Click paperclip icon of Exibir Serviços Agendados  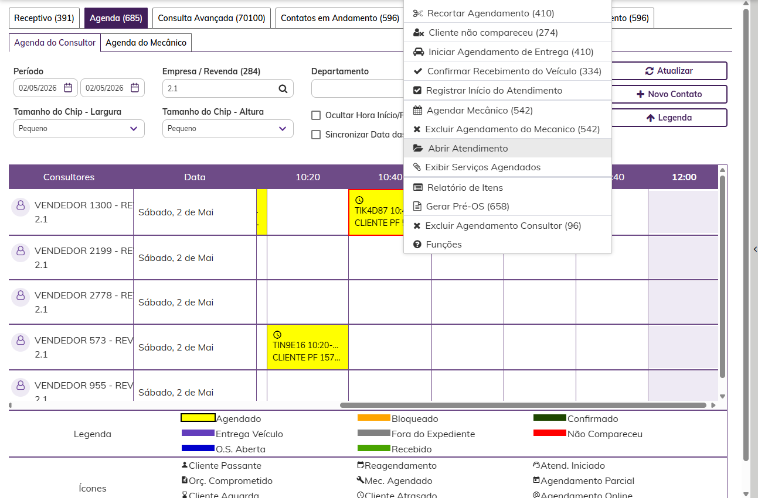(x=417, y=167)
